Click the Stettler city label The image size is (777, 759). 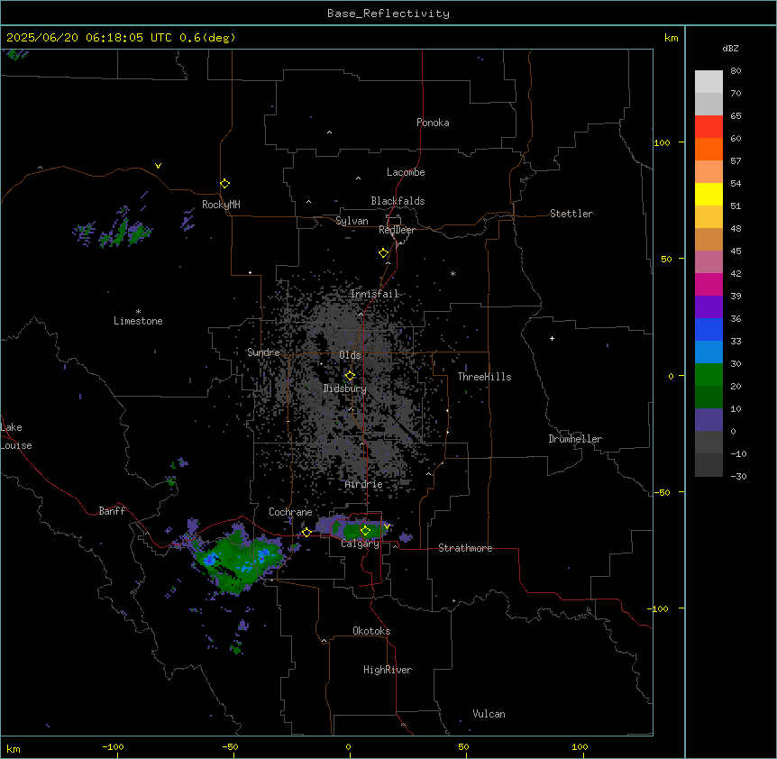(x=571, y=214)
